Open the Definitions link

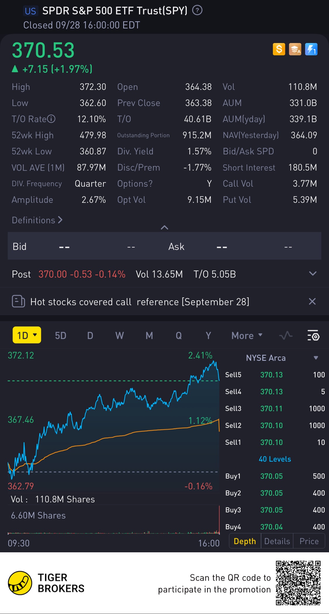pos(37,220)
